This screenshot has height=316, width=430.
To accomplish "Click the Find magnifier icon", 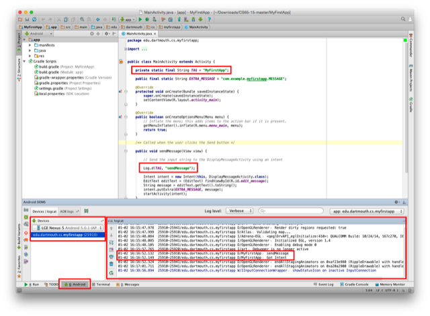I will tap(82, 19).
